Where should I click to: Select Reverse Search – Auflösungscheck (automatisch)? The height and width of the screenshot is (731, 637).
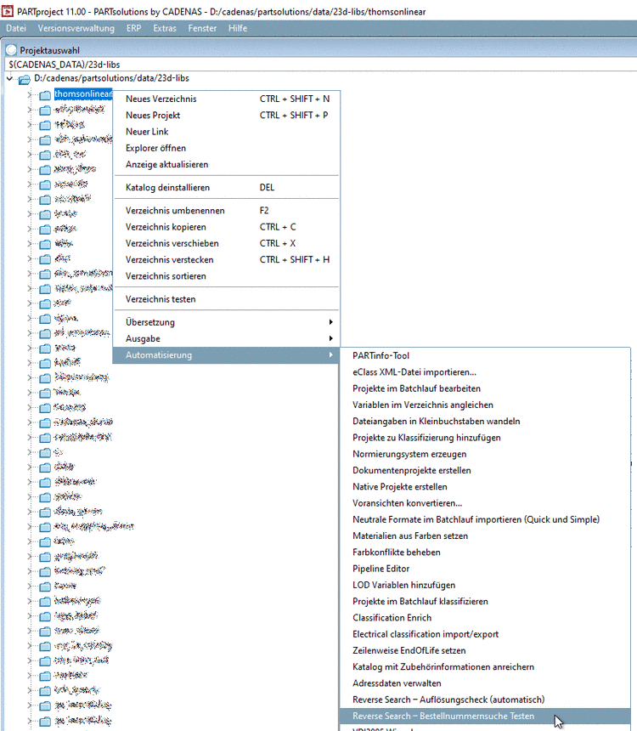coord(485,700)
